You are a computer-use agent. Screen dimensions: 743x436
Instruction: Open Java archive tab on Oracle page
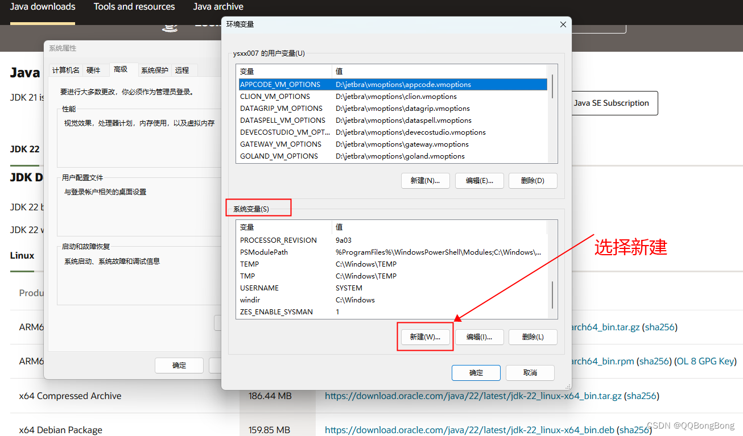tap(218, 7)
